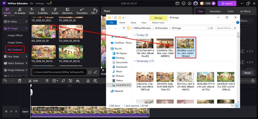Show more tool tabs with the right arrow
The height and width of the screenshot is (119, 258).
click(x=96, y=11)
